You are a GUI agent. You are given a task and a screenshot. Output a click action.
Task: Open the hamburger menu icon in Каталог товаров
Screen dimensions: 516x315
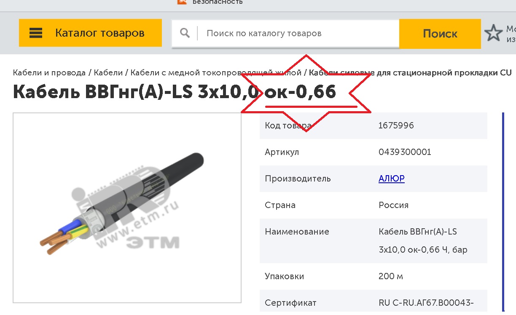pyautogui.click(x=36, y=33)
